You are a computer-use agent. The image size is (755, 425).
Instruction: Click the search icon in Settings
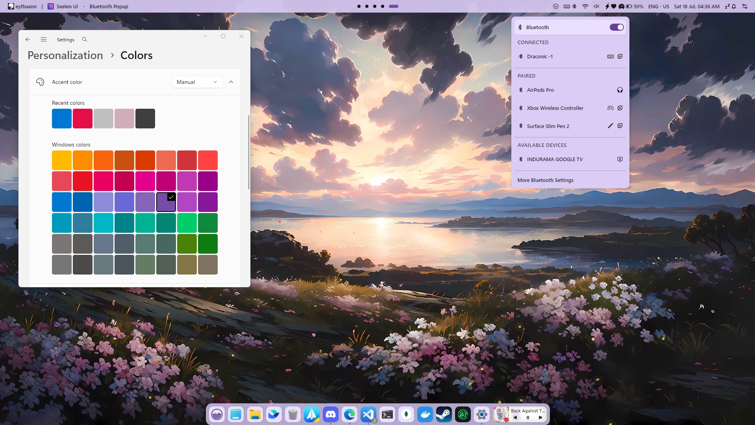tap(84, 39)
